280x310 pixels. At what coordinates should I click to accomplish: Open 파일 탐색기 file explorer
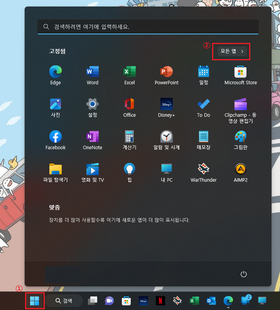[56, 173]
